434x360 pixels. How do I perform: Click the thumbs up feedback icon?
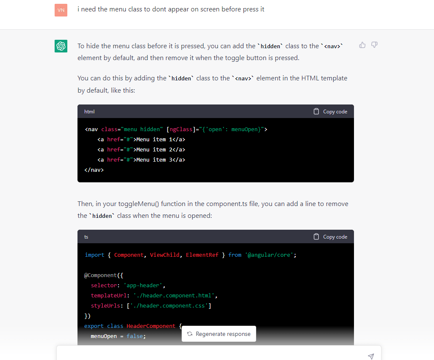point(362,45)
